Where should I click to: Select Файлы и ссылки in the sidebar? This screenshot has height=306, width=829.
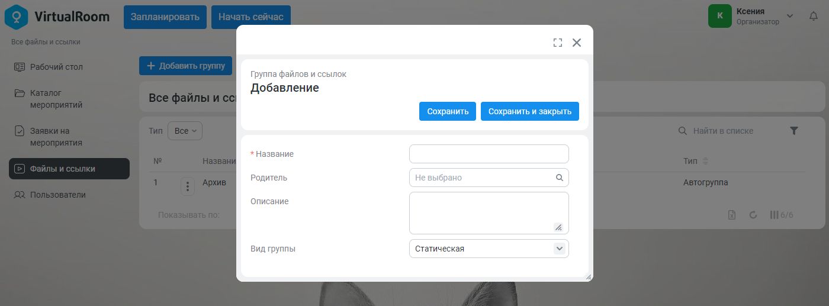[69, 169]
